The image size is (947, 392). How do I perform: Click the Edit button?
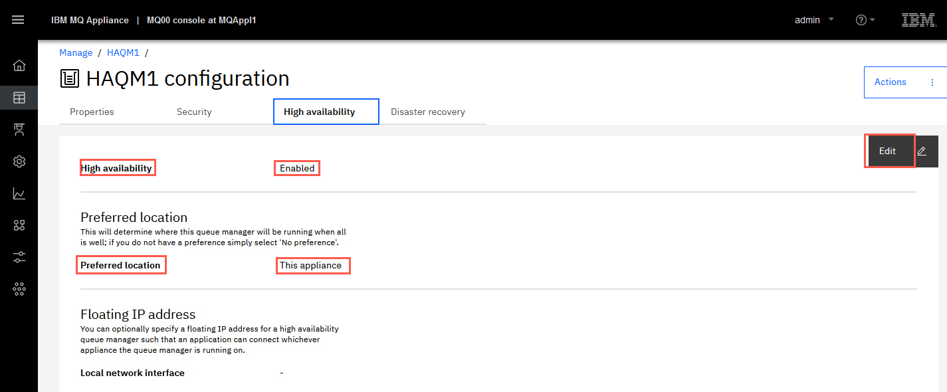tap(890, 151)
